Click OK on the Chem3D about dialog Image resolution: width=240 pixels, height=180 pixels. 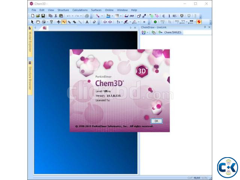click(x=156, y=121)
